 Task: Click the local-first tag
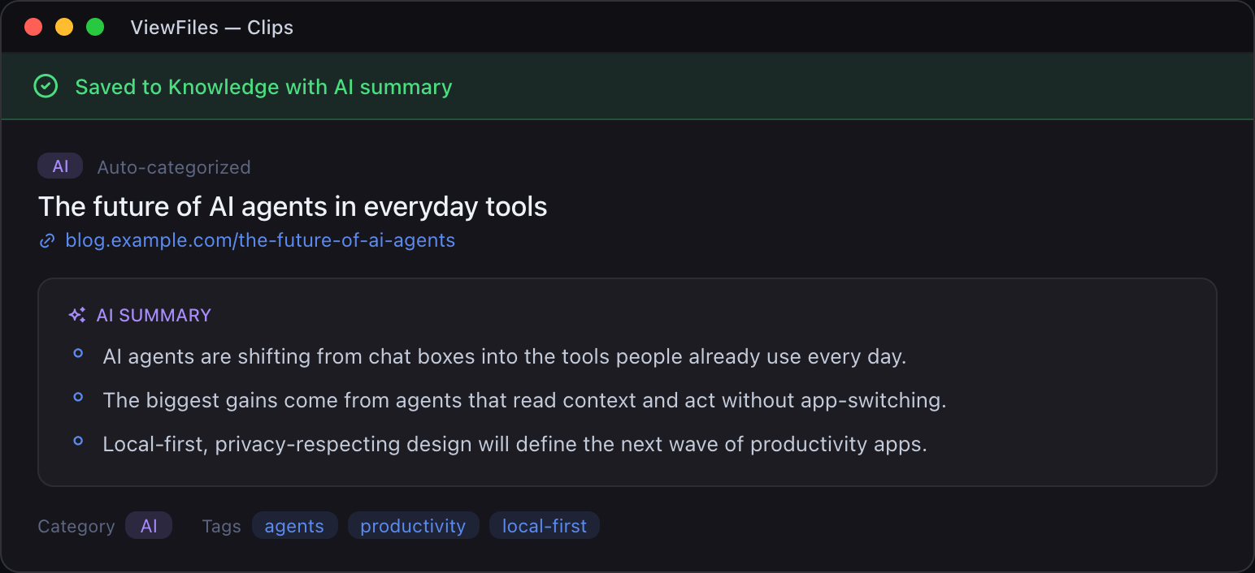tap(545, 526)
